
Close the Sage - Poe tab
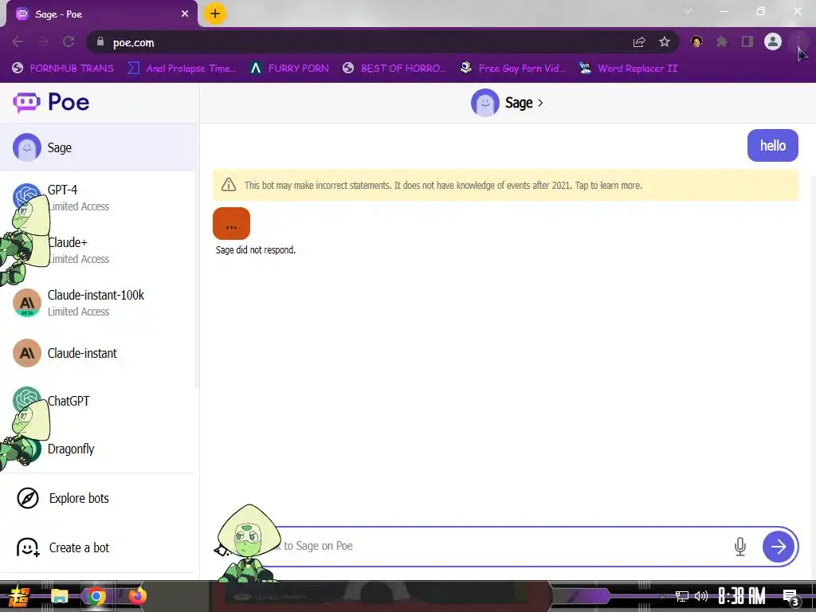(185, 14)
